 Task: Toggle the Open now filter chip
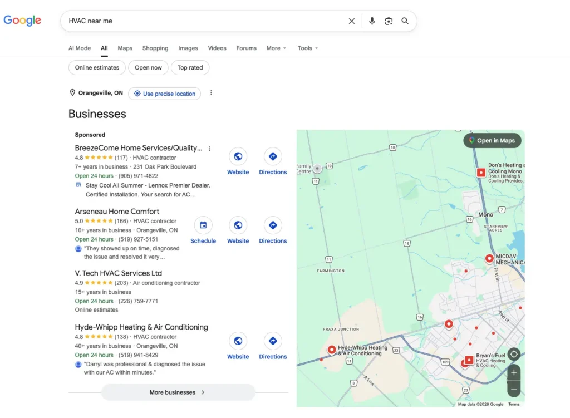pos(148,67)
